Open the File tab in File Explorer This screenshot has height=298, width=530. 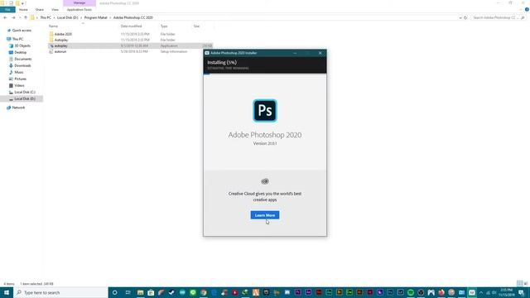tap(7, 10)
